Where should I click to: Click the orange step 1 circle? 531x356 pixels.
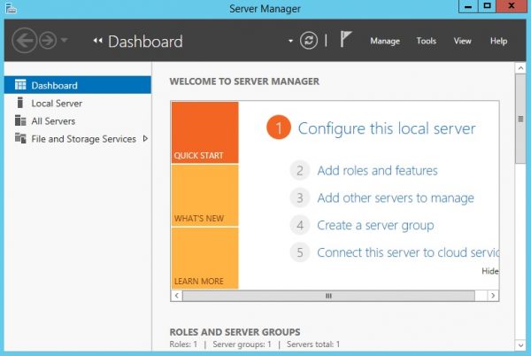279,128
